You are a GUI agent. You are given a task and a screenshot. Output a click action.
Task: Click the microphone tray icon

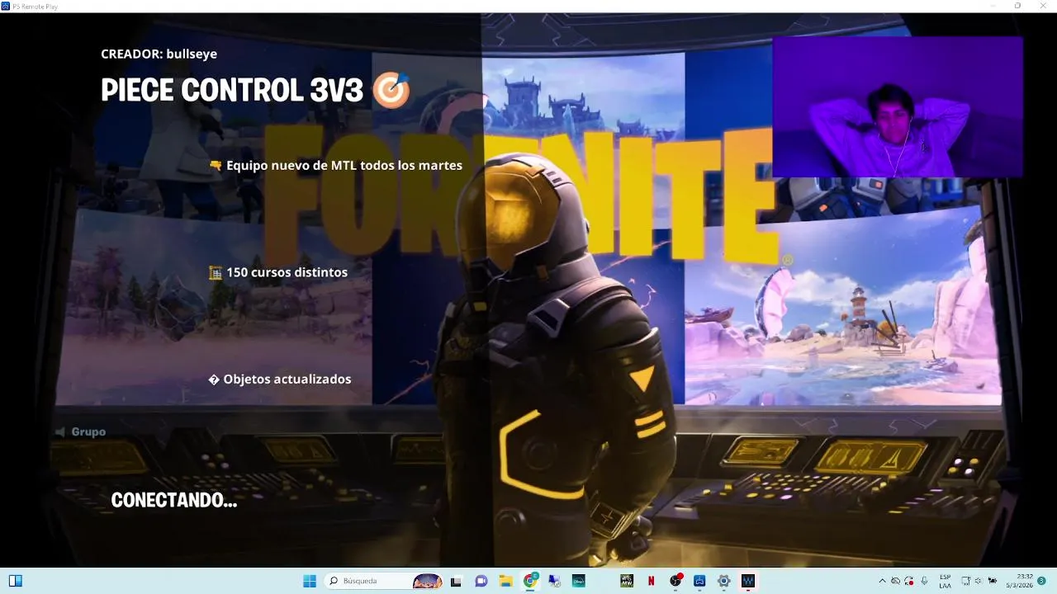(924, 581)
